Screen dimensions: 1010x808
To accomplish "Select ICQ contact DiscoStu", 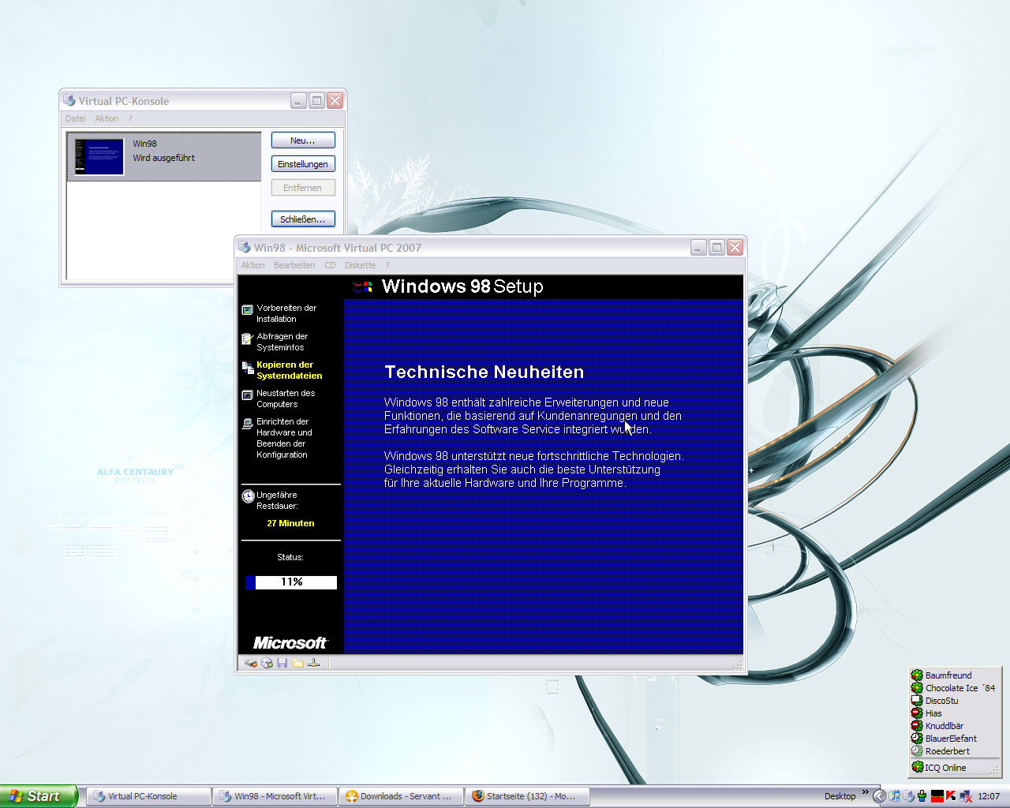I will (x=935, y=701).
